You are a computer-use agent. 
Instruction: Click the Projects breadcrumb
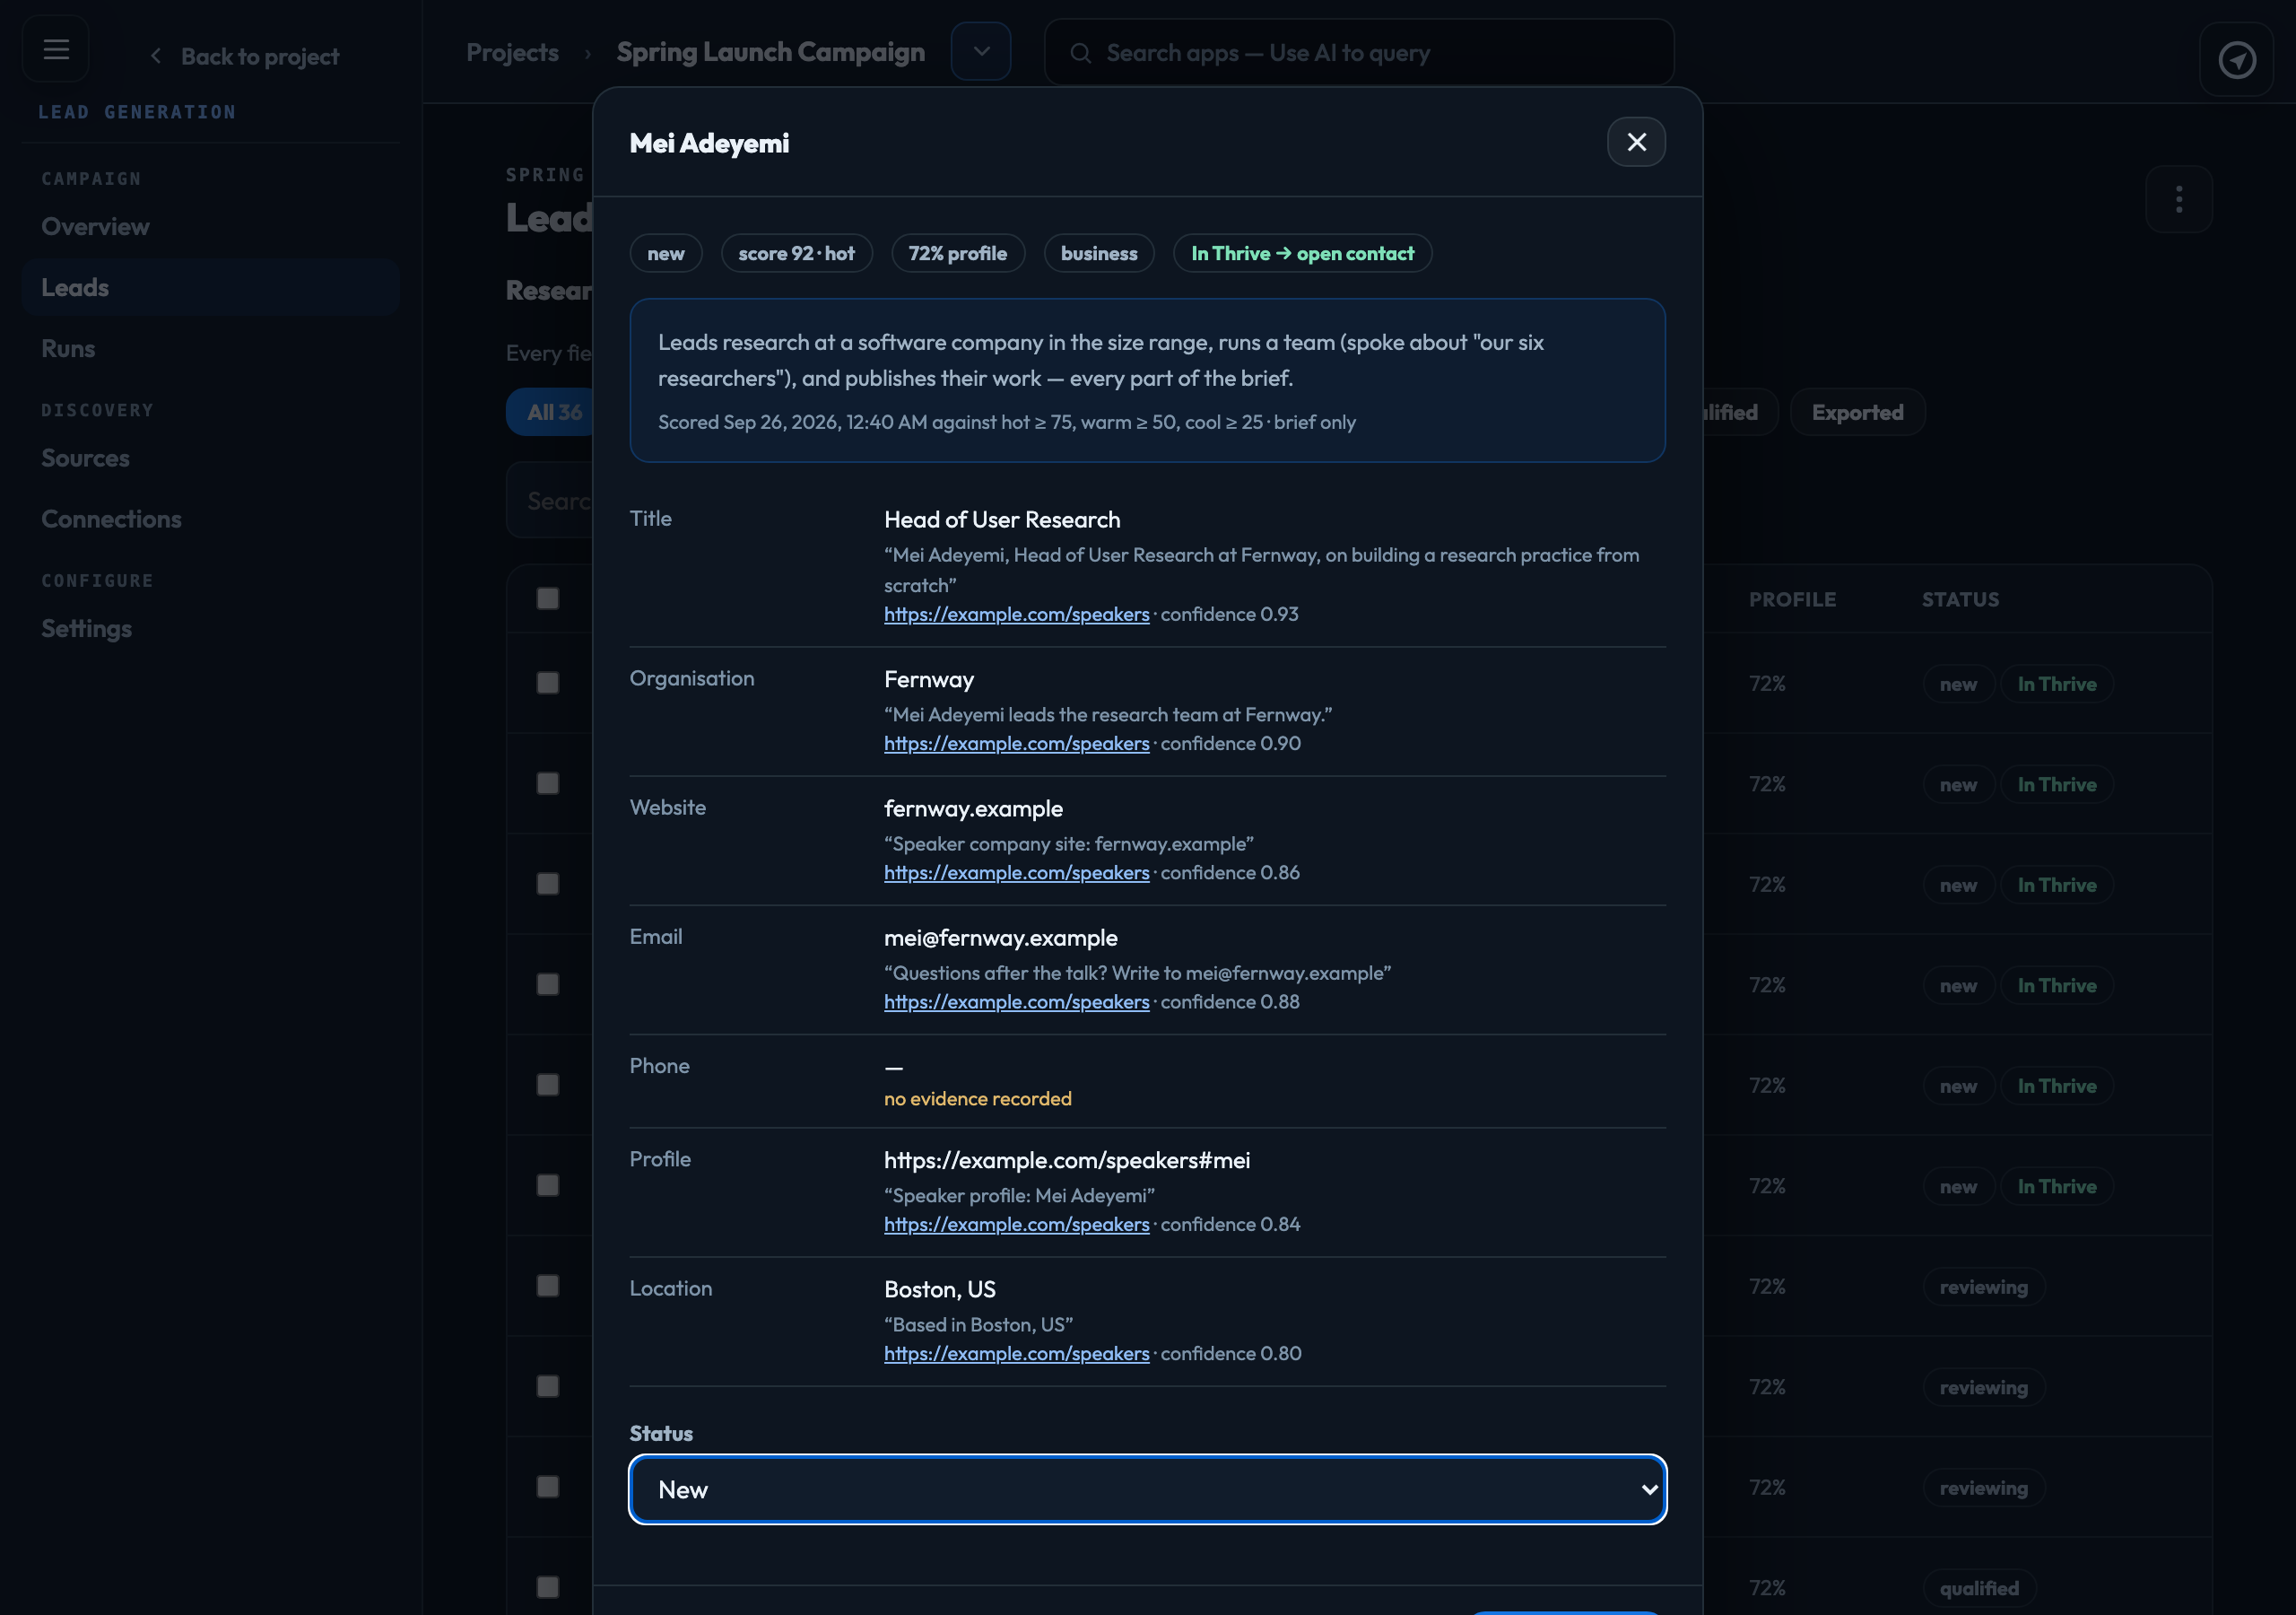pyautogui.click(x=512, y=52)
